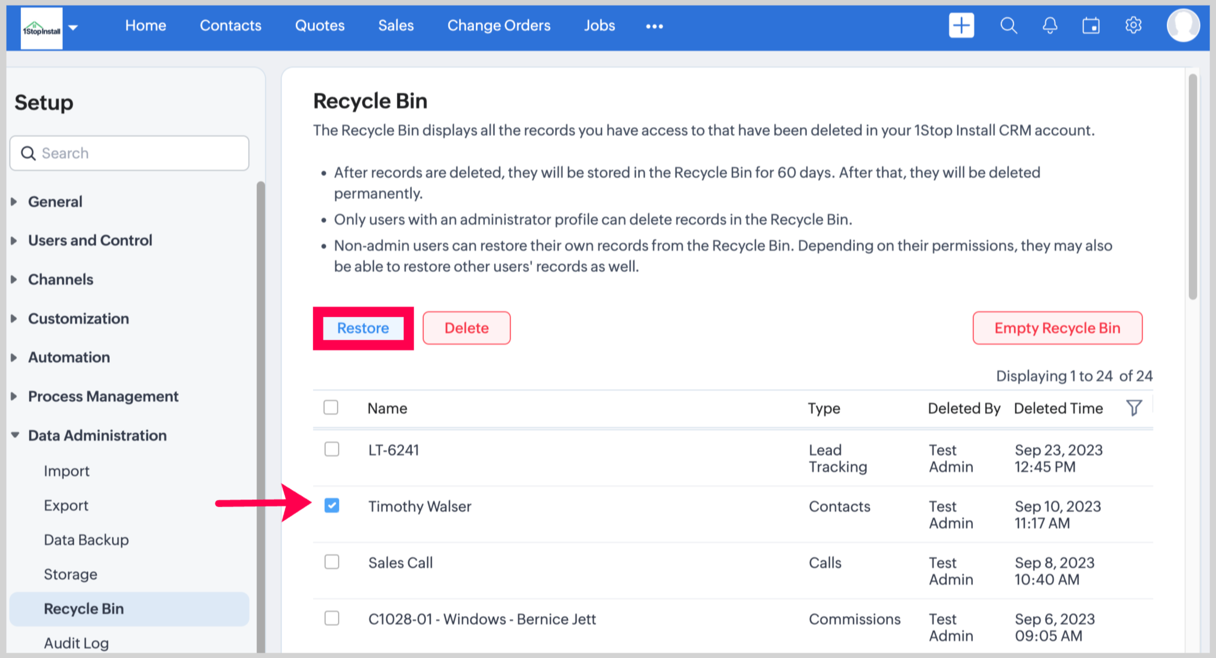
Task: Click the 1StopInstall logo
Action: [x=41, y=29]
